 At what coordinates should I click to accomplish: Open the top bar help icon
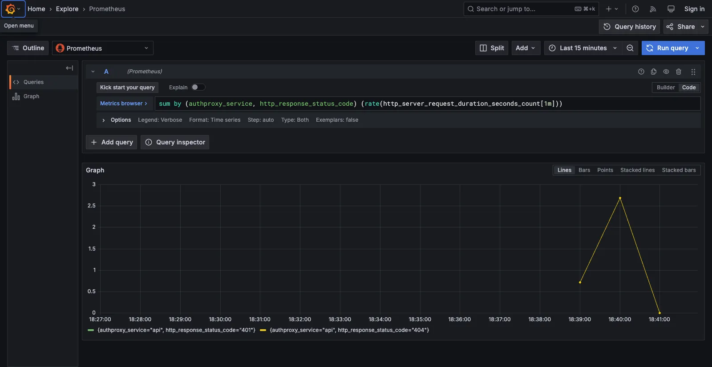tap(635, 9)
